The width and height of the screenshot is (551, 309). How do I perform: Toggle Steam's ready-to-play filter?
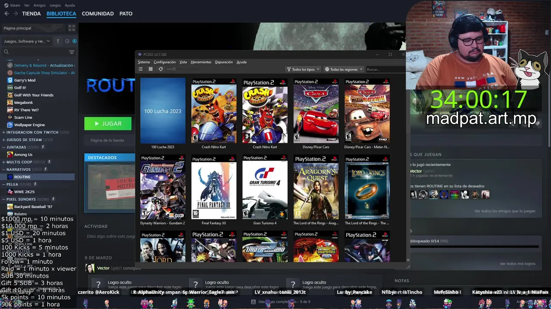click(74, 41)
